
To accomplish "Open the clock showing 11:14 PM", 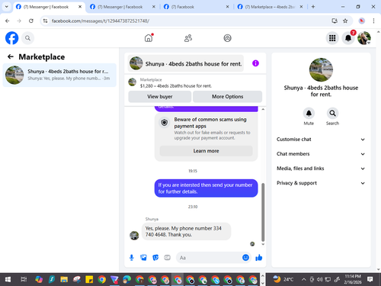I will pyautogui.click(x=353, y=279).
